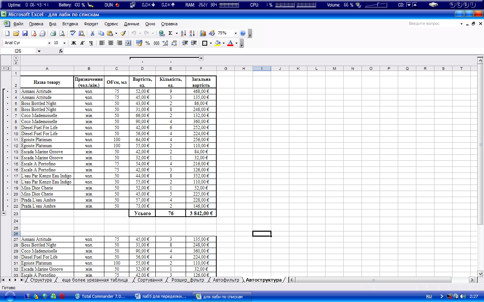484x302 pixels.
Task: Open Print Preview
Action: [x=62, y=33]
